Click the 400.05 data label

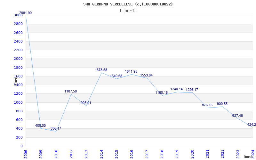41,125
